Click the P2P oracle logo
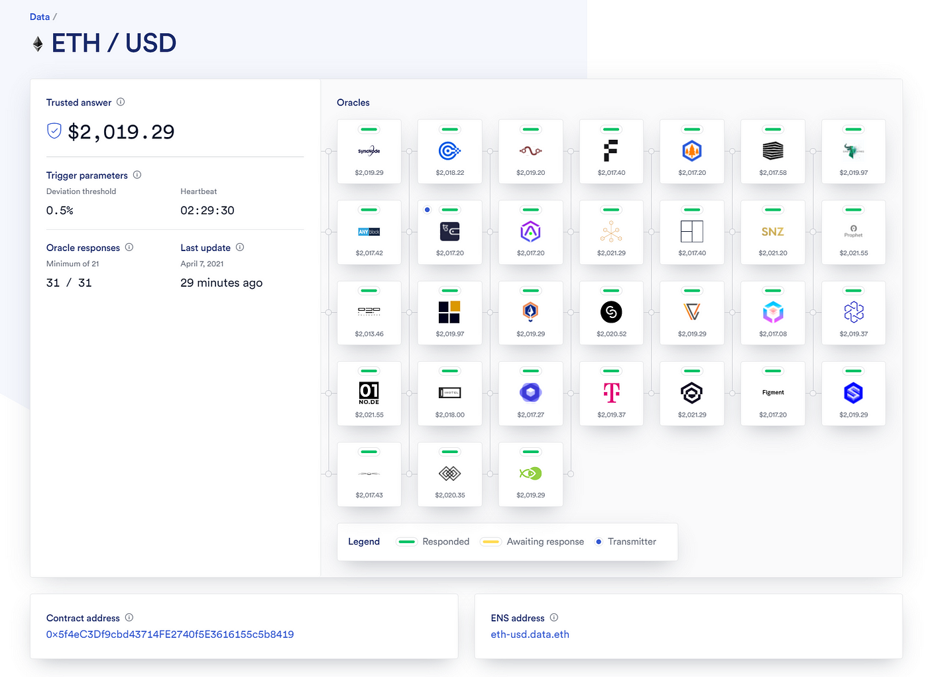The height and width of the screenshot is (677, 928). [x=369, y=311]
